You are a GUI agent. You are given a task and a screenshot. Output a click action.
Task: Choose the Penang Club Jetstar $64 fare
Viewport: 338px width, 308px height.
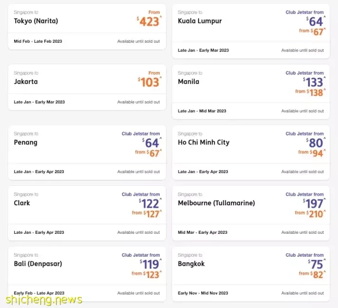point(152,143)
